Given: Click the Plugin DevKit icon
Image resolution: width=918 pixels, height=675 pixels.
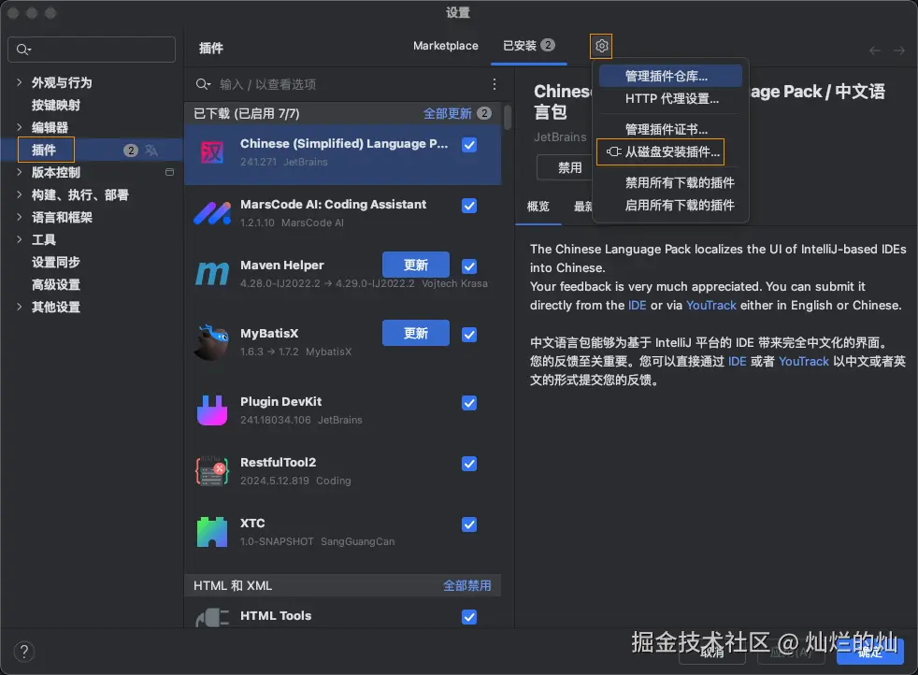Looking at the screenshot, I should tap(212, 410).
